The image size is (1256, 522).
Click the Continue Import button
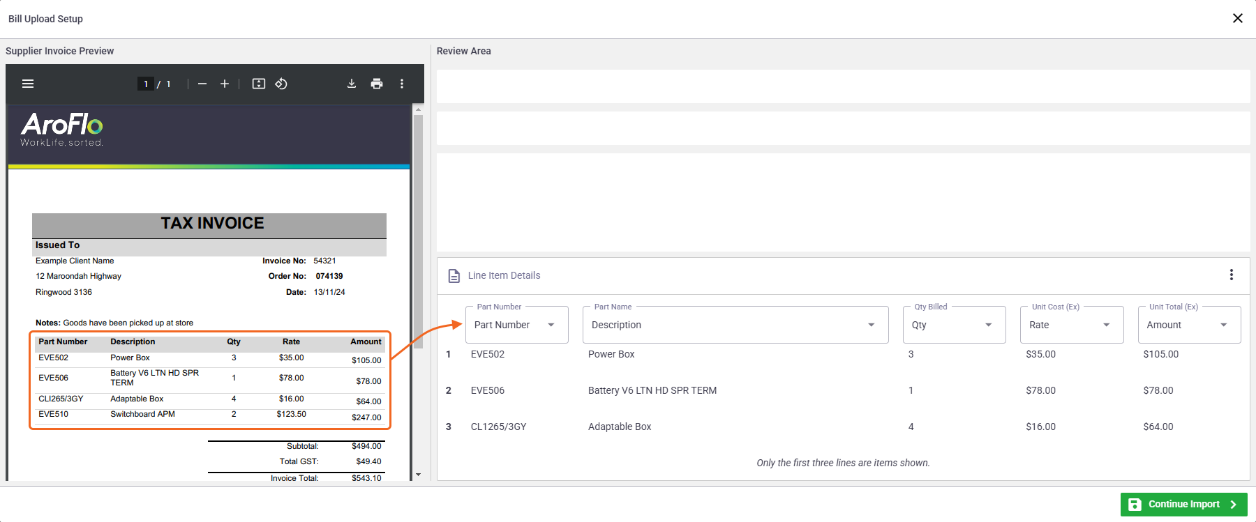[1184, 504]
